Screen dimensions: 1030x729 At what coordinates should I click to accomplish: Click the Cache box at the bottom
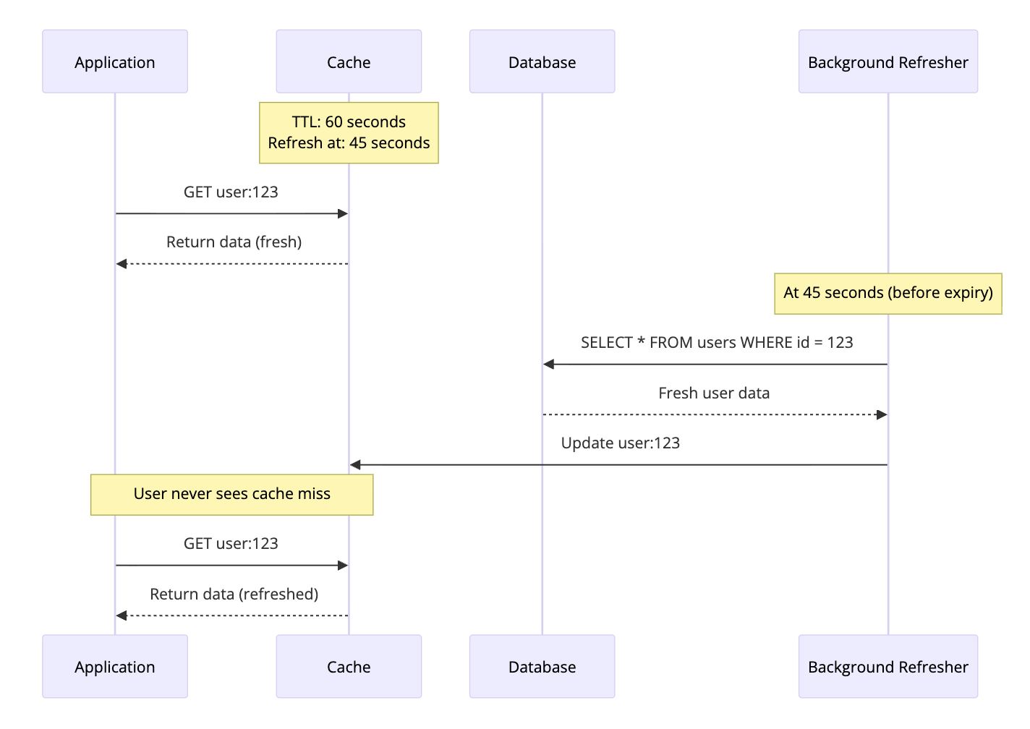point(348,666)
